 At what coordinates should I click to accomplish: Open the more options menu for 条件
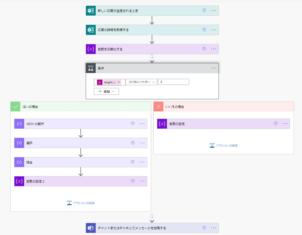pyautogui.click(x=214, y=68)
